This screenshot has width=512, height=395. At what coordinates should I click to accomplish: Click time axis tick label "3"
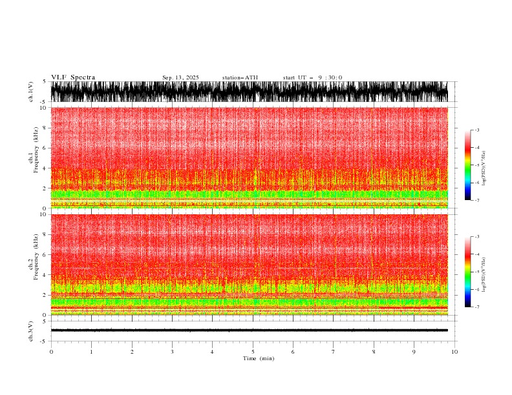[x=172, y=352]
